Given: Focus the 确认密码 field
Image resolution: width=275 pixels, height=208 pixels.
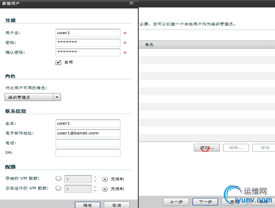Looking at the screenshot, I should 88,53.
